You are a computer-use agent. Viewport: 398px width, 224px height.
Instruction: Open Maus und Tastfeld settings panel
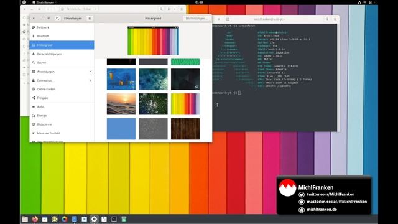point(62,133)
